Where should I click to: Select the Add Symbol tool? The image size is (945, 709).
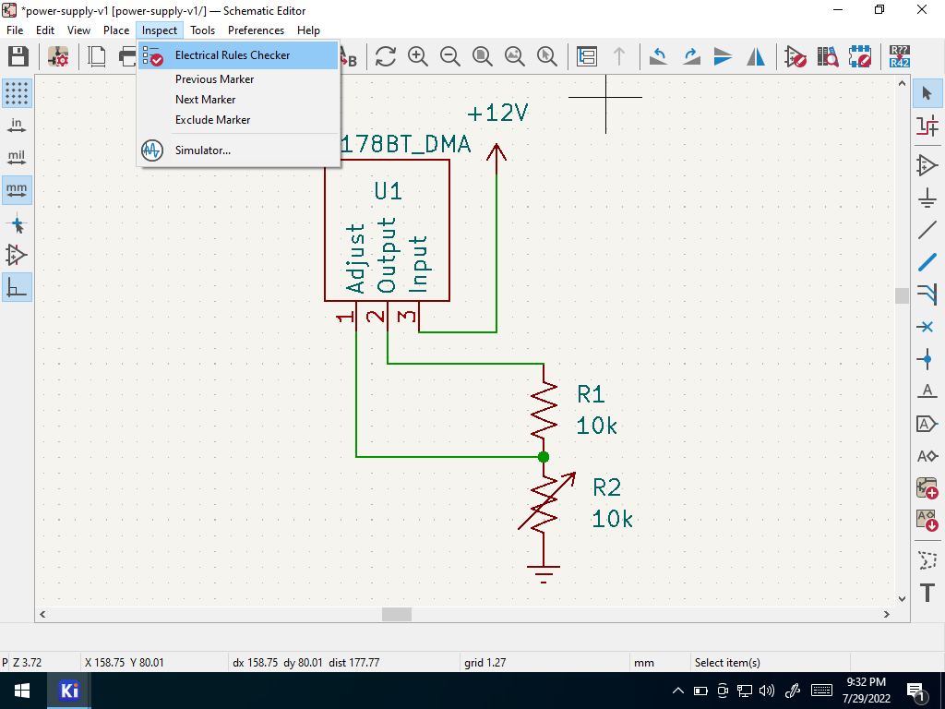point(927,165)
